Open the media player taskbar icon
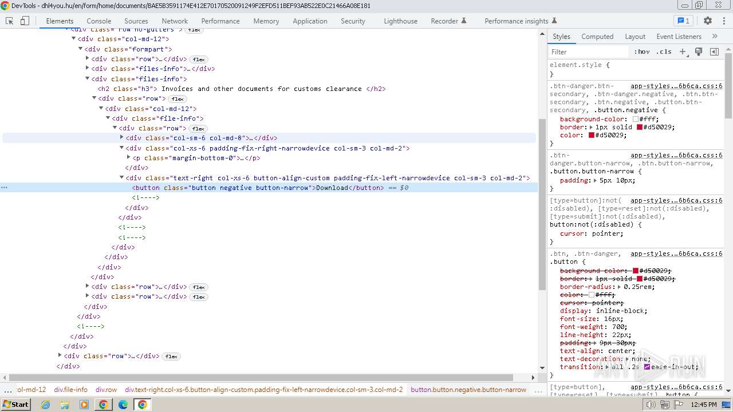 (x=84, y=405)
